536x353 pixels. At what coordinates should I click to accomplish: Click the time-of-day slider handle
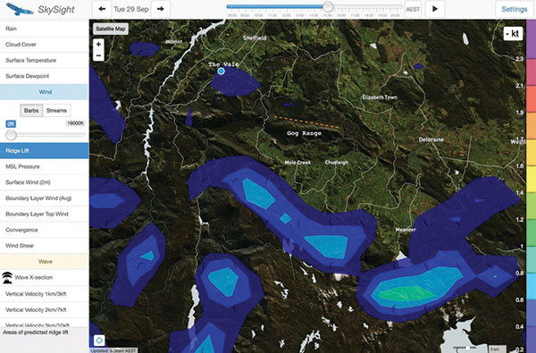[328, 6]
